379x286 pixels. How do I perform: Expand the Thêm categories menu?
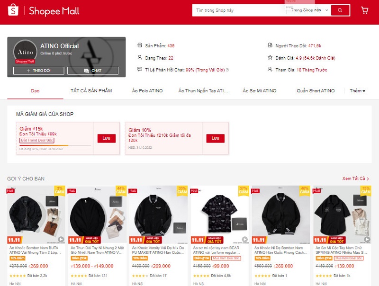point(357,91)
